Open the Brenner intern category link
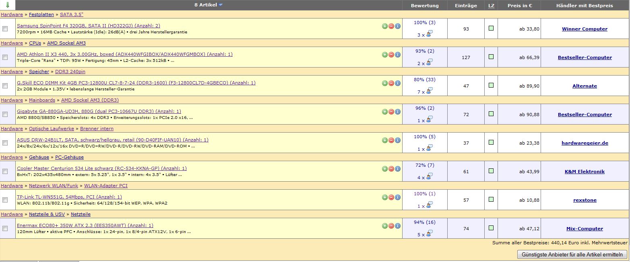Image resolution: width=630 pixels, height=262 pixels. pyautogui.click(x=97, y=129)
